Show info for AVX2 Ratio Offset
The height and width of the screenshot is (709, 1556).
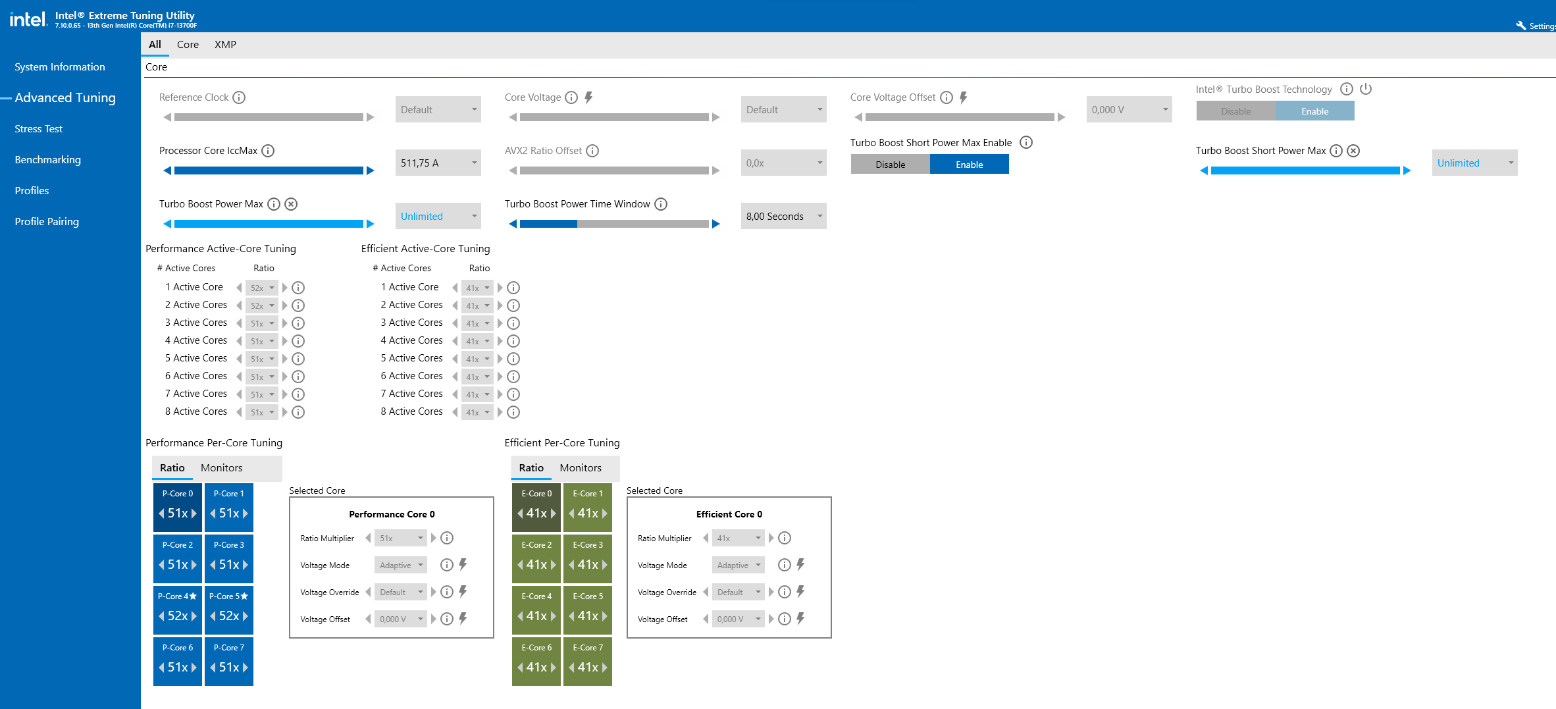coord(592,151)
